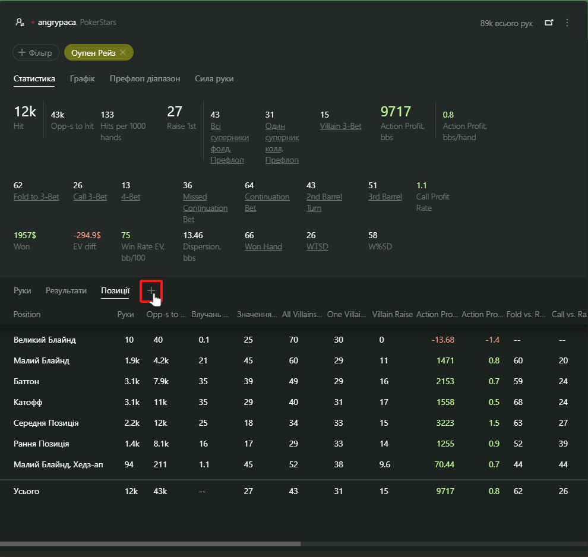Open the Всі суперники фолд, Префлоп stat

(x=229, y=143)
